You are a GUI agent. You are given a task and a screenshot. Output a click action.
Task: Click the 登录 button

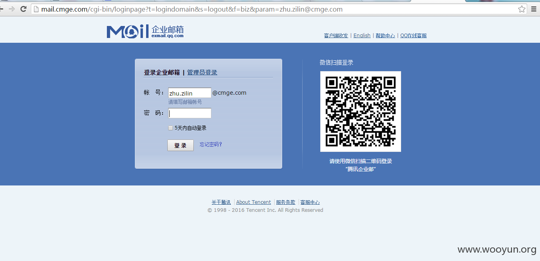(181, 145)
